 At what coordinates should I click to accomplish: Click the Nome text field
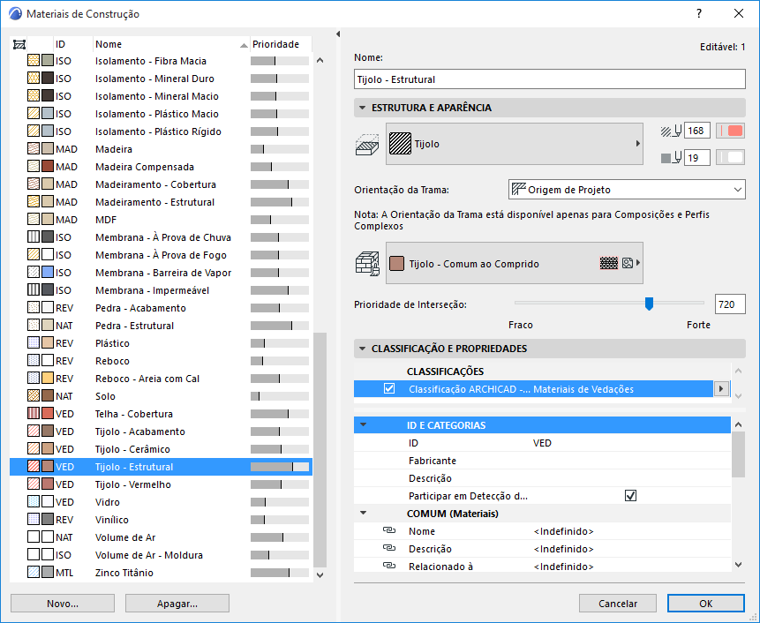click(550, 79)
